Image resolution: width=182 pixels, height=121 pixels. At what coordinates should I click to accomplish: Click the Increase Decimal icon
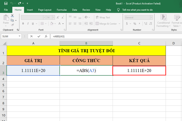(146, 24)
